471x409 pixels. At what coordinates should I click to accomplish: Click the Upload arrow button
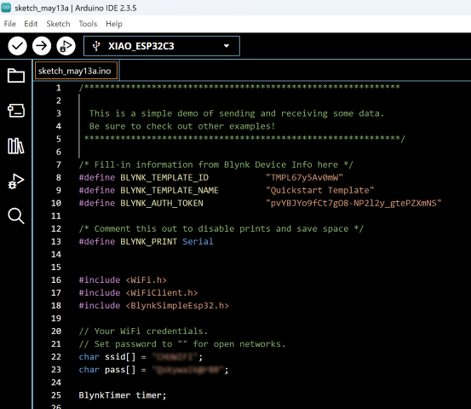pos(42,46)
